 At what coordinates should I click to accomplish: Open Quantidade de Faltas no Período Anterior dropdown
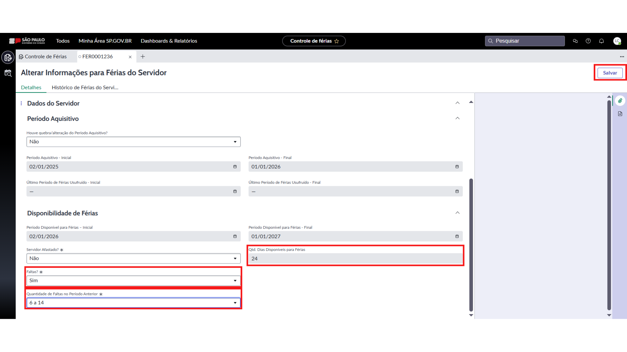point(133,303)
